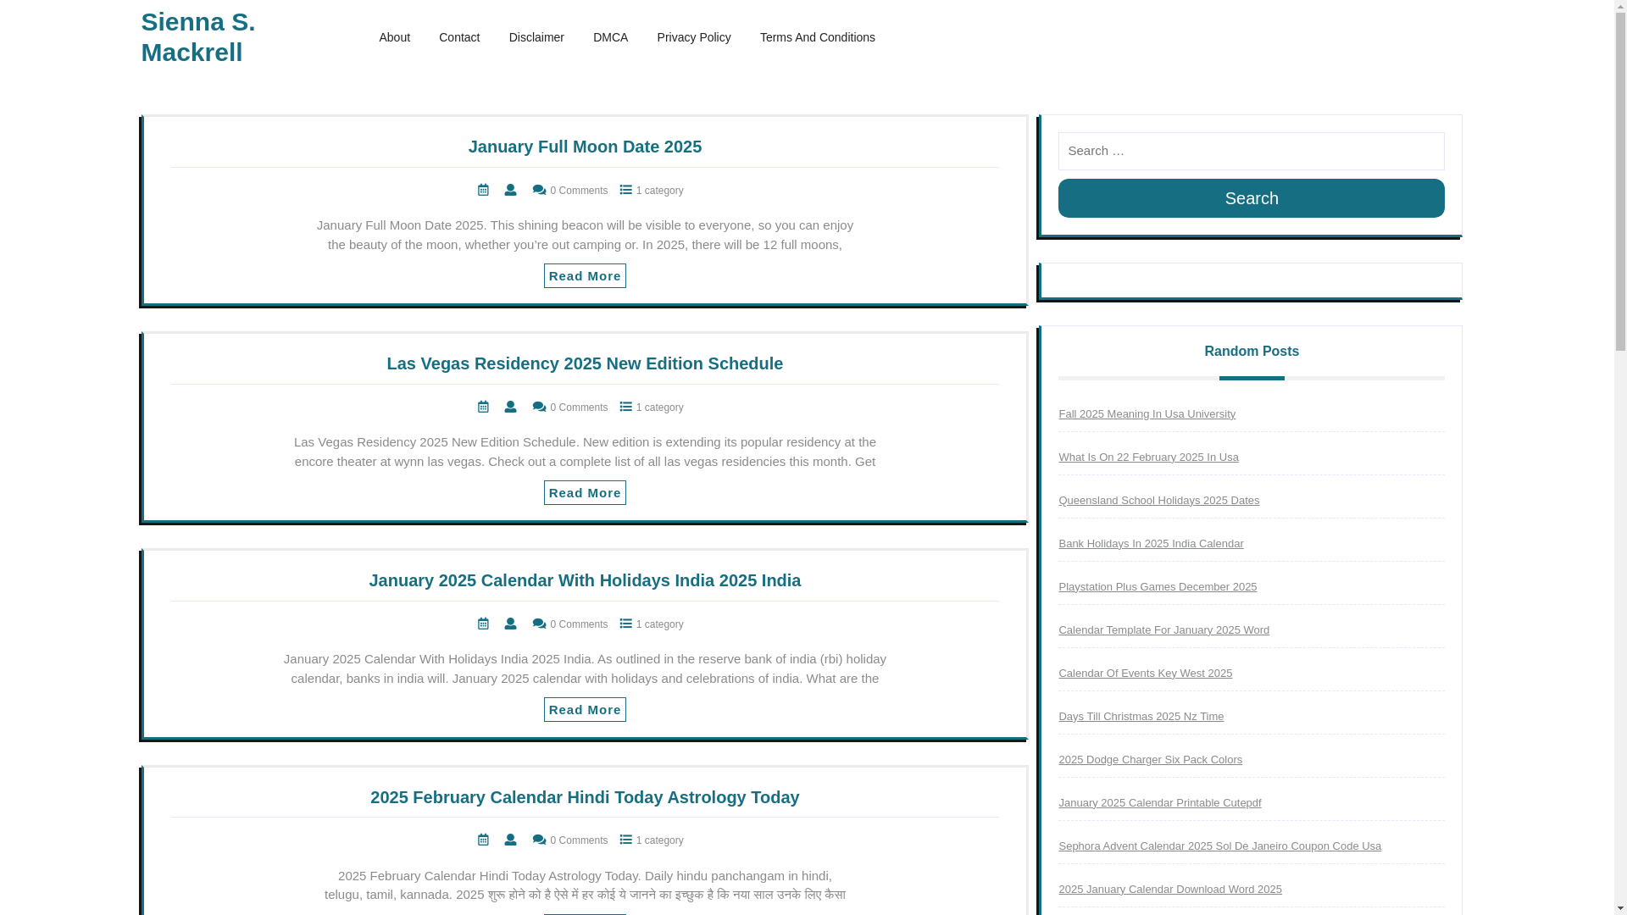The width and height of the screenshot is (1627, 915).
Task: Click calendar icon under January 2025 Calendar India post
Action: click(x=483, y=624)
